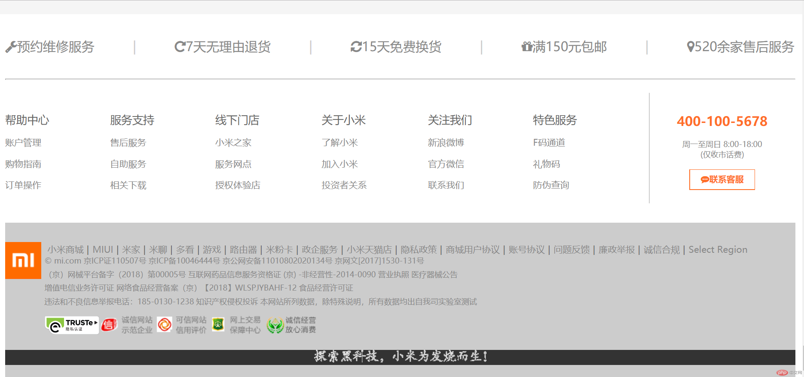Click the 7-day return refresh icon

180,47
